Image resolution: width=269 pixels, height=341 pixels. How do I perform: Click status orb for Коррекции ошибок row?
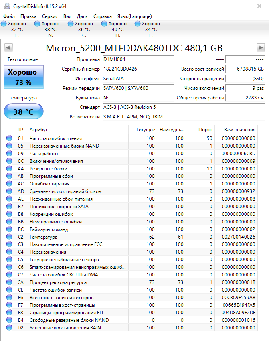pos(9,214)
